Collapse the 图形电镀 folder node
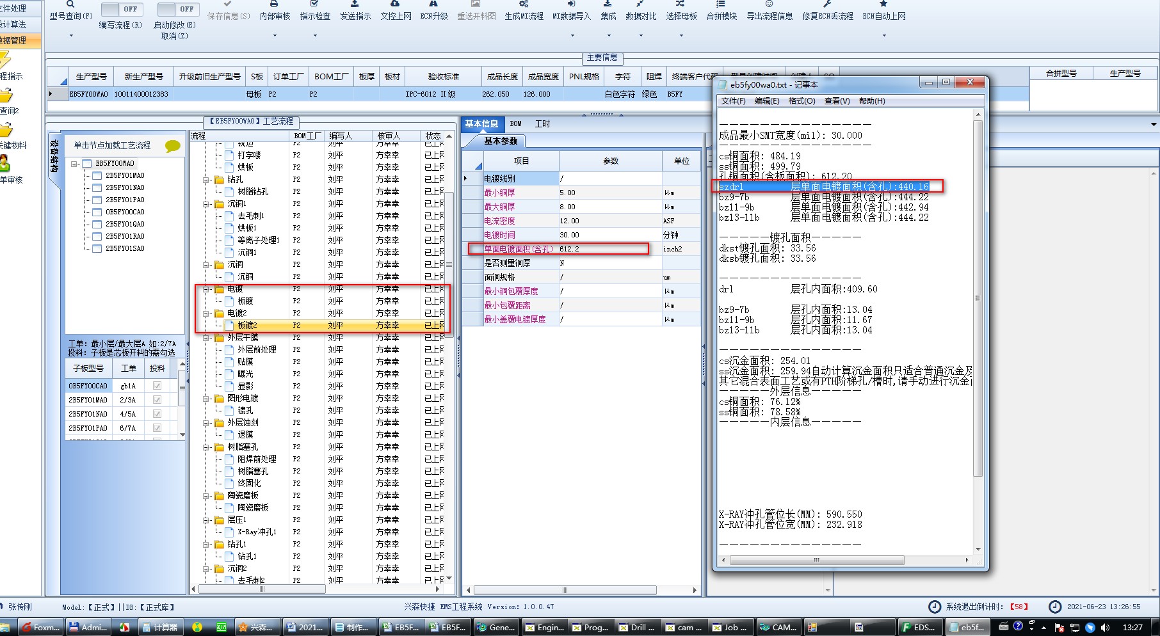1160x636 pixels. (207, 398)
